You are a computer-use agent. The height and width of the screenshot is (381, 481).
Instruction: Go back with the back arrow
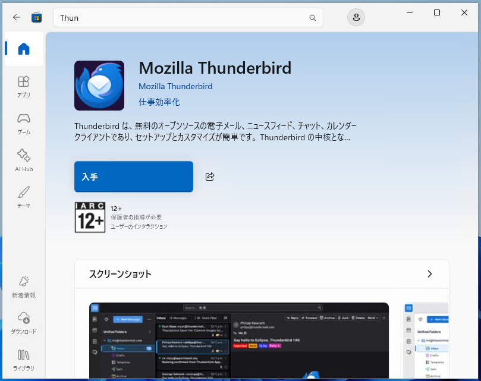click(17, 17)
